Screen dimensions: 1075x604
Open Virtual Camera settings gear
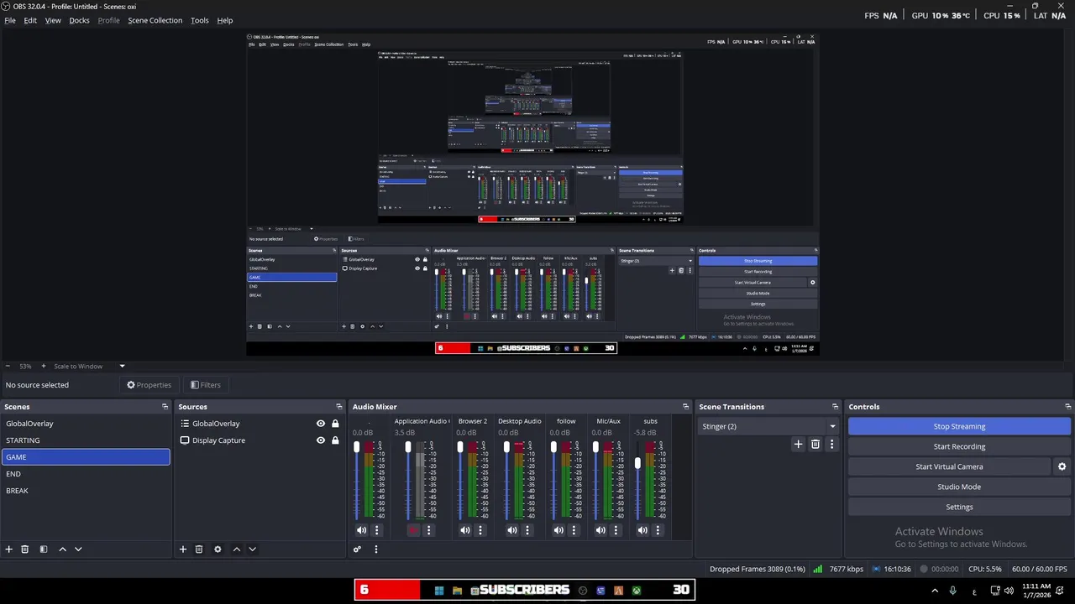[1062, 466]
